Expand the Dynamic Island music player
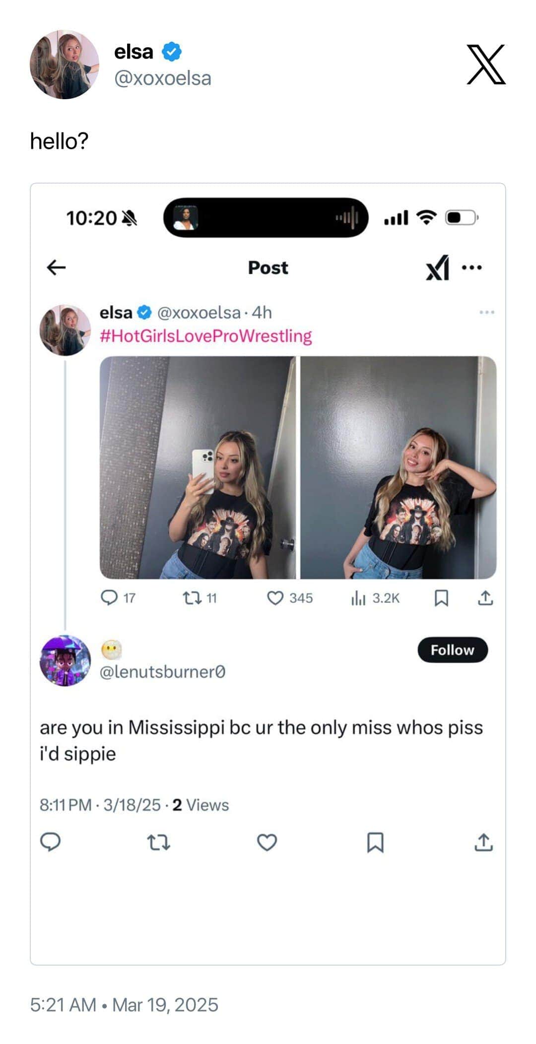This screenshot has height=1044, width=536. [266, 218]
